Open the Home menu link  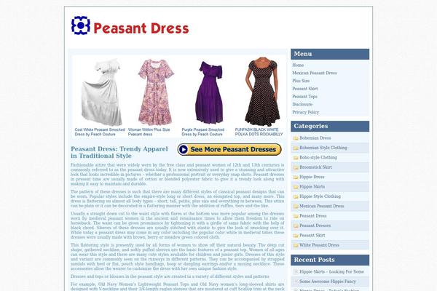point(298,65)
